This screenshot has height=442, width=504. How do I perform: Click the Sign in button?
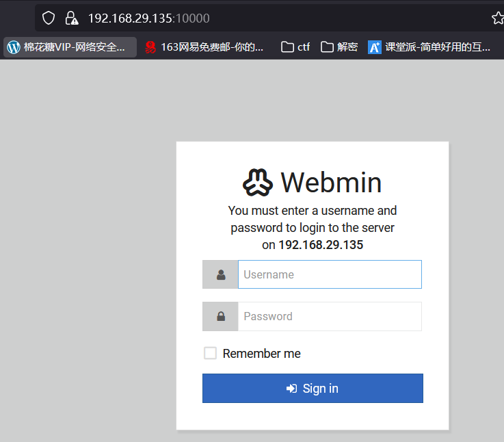tap(313, 388)
